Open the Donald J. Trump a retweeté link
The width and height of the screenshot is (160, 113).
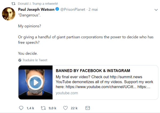[x=38, y=4]
